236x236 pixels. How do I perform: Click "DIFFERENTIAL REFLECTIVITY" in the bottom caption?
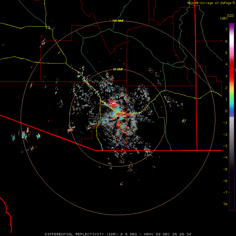pos(74,234)
